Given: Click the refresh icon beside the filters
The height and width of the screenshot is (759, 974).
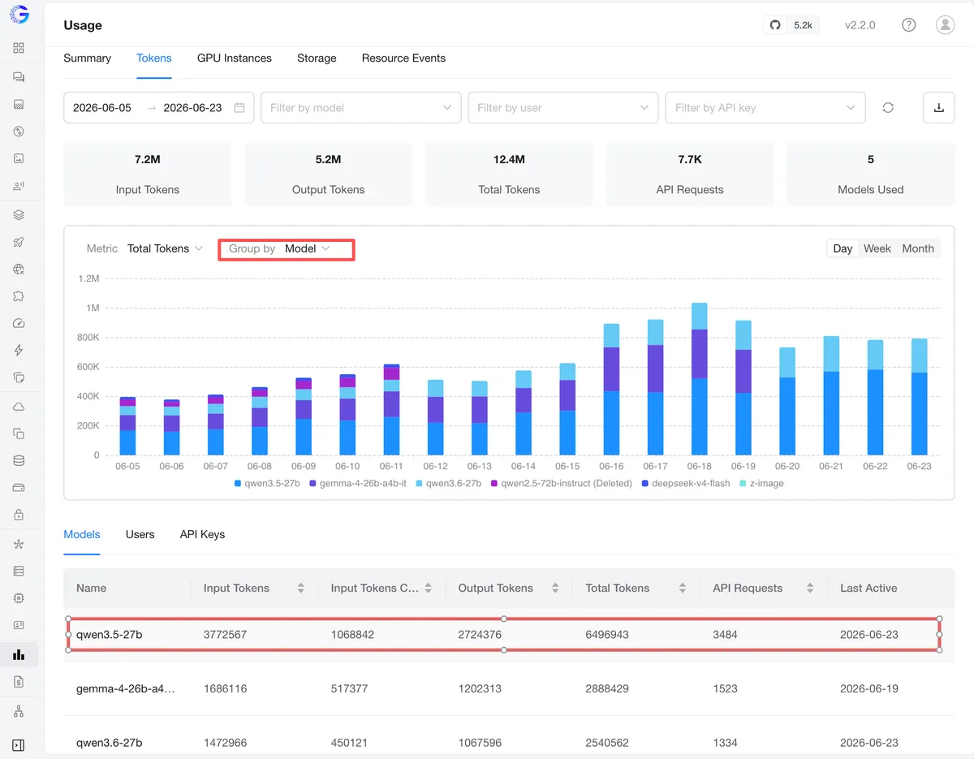Looking at the screenshot, I should click(x=888, y=107).
